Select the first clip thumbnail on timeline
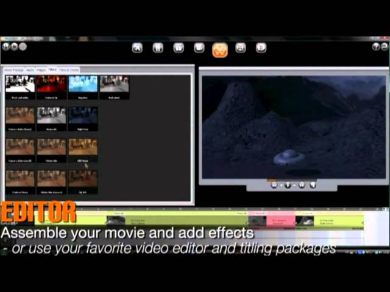 116,221
